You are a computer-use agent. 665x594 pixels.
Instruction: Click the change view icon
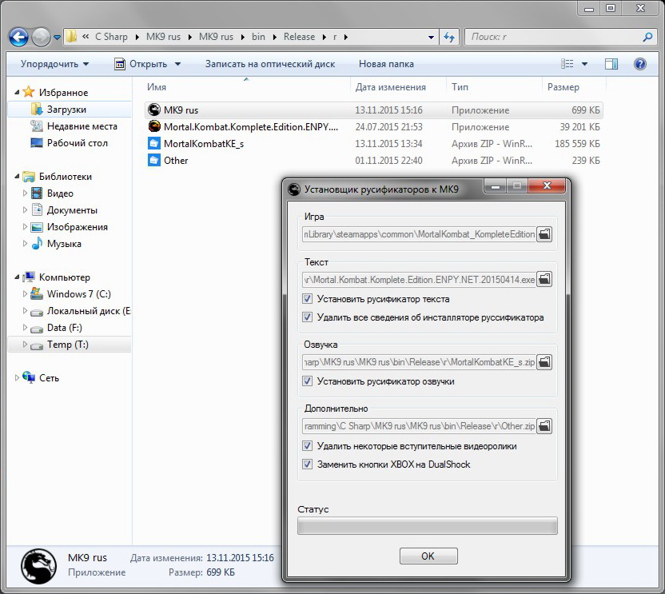click(567, 64)
